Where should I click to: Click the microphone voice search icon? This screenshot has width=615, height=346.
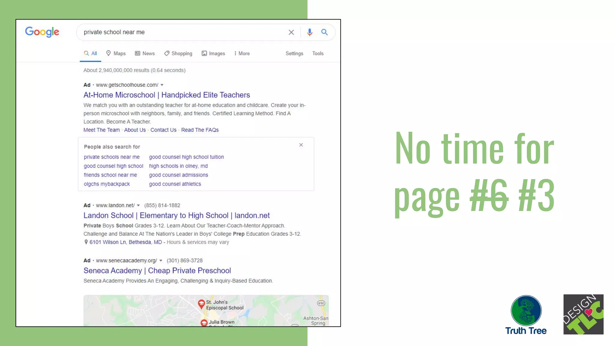[x=310, y=32]
